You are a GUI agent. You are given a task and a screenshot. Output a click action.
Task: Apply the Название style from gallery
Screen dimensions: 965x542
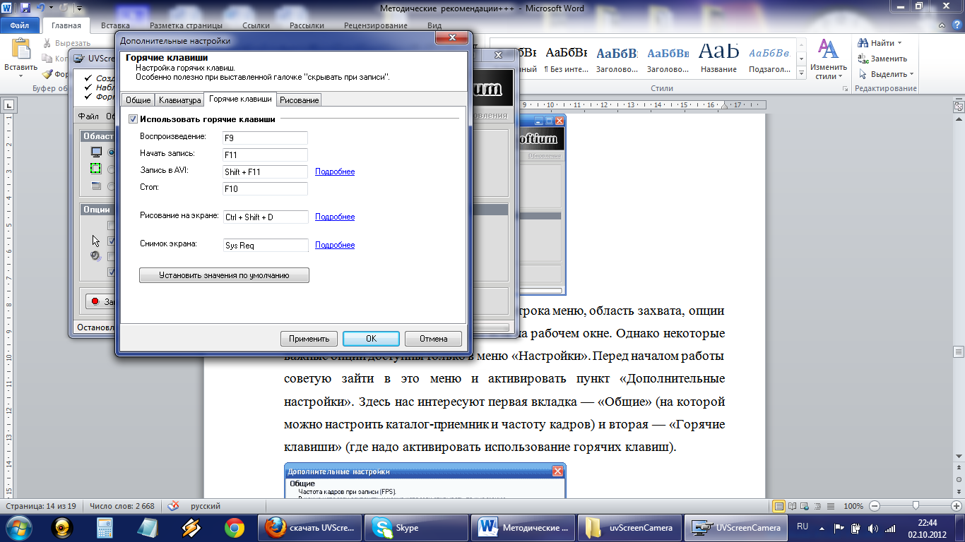coord(718,59)
